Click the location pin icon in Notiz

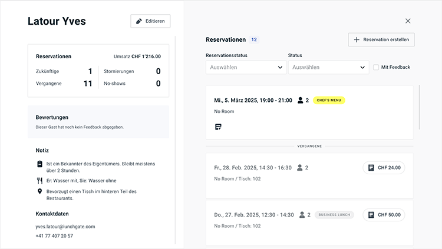tap(40, 192)
